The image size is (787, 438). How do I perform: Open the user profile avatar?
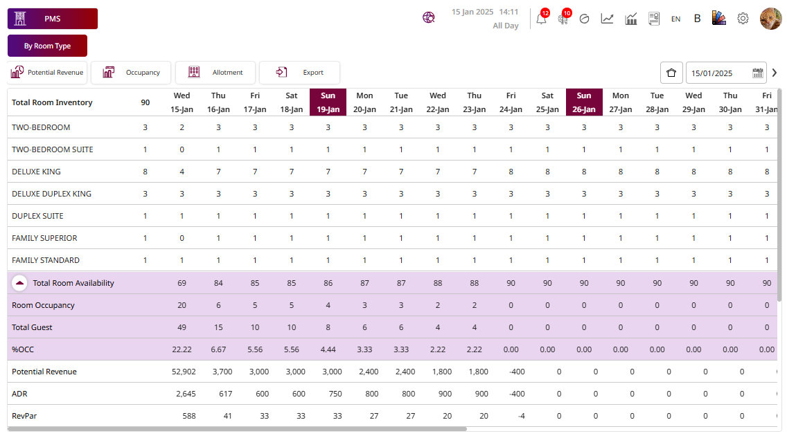(x=771, y=19)
